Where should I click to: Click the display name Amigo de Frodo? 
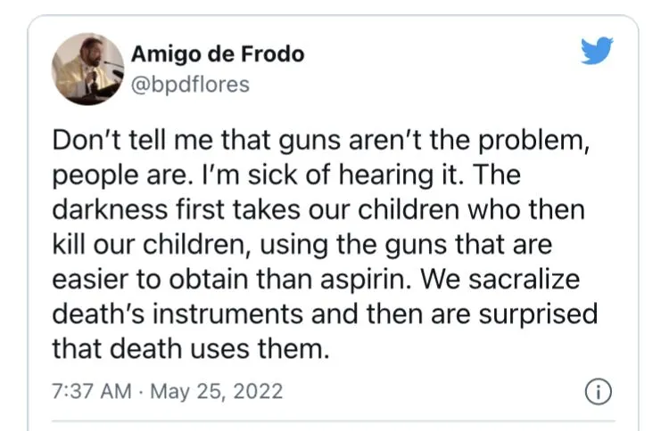pos(218,53)
